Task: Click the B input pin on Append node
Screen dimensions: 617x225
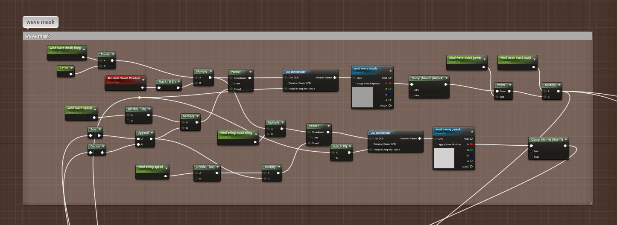Action: tap(139, 144)
